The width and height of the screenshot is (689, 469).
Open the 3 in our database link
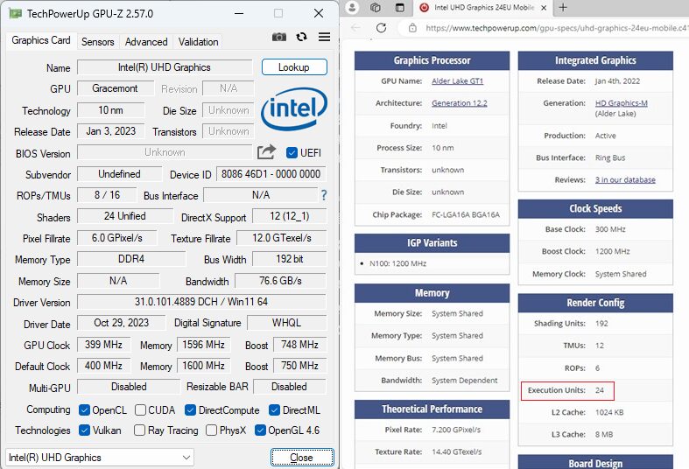click(x=625, y=179)
